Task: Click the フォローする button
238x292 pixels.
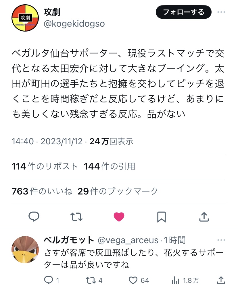Action: coord(184,12)
